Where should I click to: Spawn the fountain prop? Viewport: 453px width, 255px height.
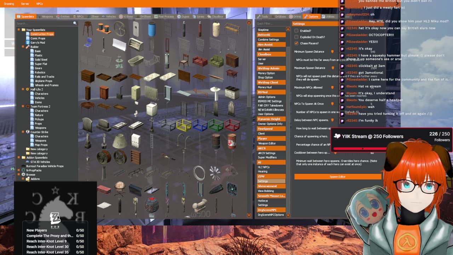[x=120, y=61]
